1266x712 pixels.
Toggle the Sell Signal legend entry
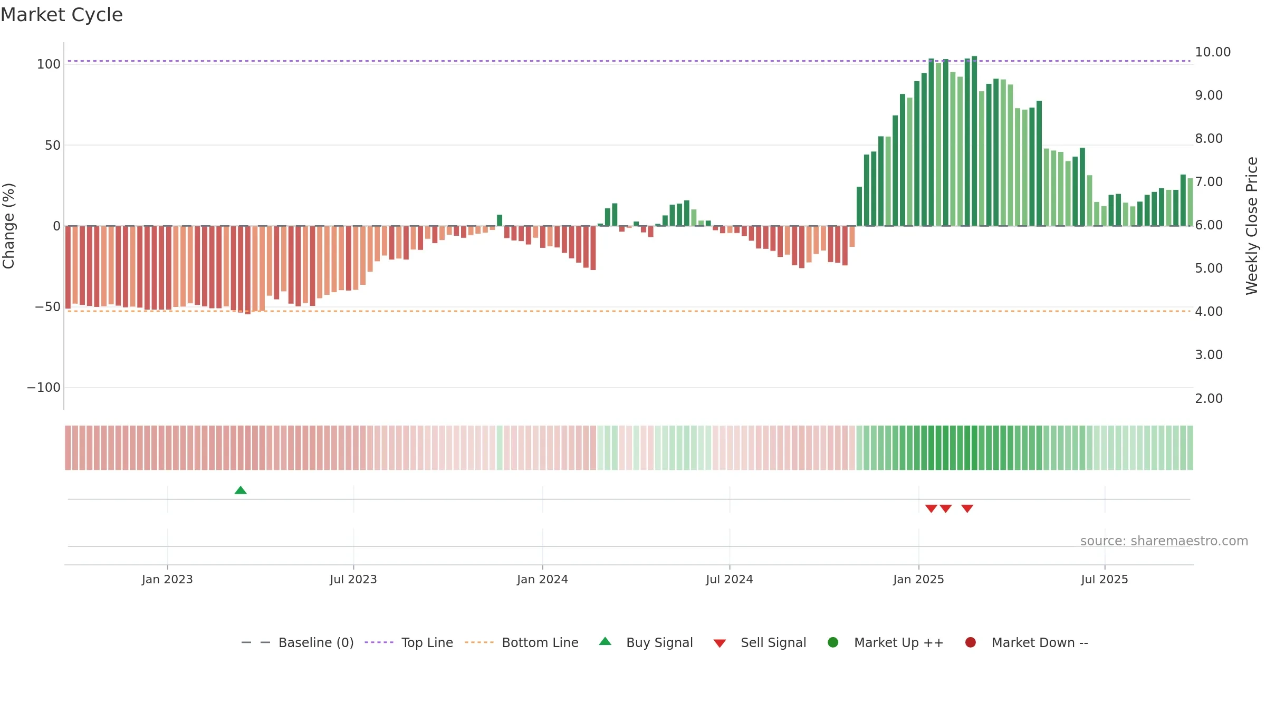click(x=760, y=642)
